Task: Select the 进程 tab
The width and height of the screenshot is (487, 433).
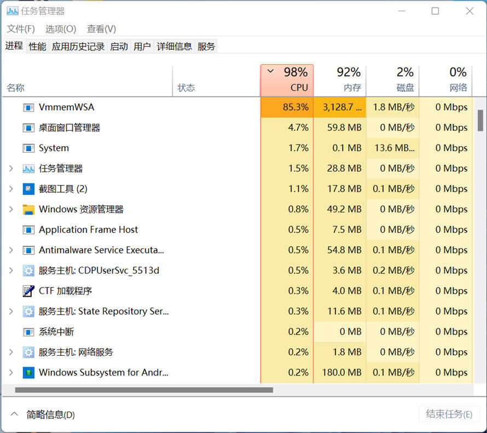Action: click(x=14, y=46)
